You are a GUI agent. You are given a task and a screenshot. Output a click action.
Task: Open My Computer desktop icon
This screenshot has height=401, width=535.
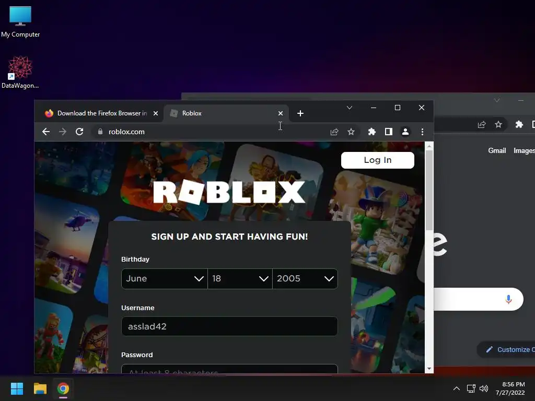click(20, 22)
